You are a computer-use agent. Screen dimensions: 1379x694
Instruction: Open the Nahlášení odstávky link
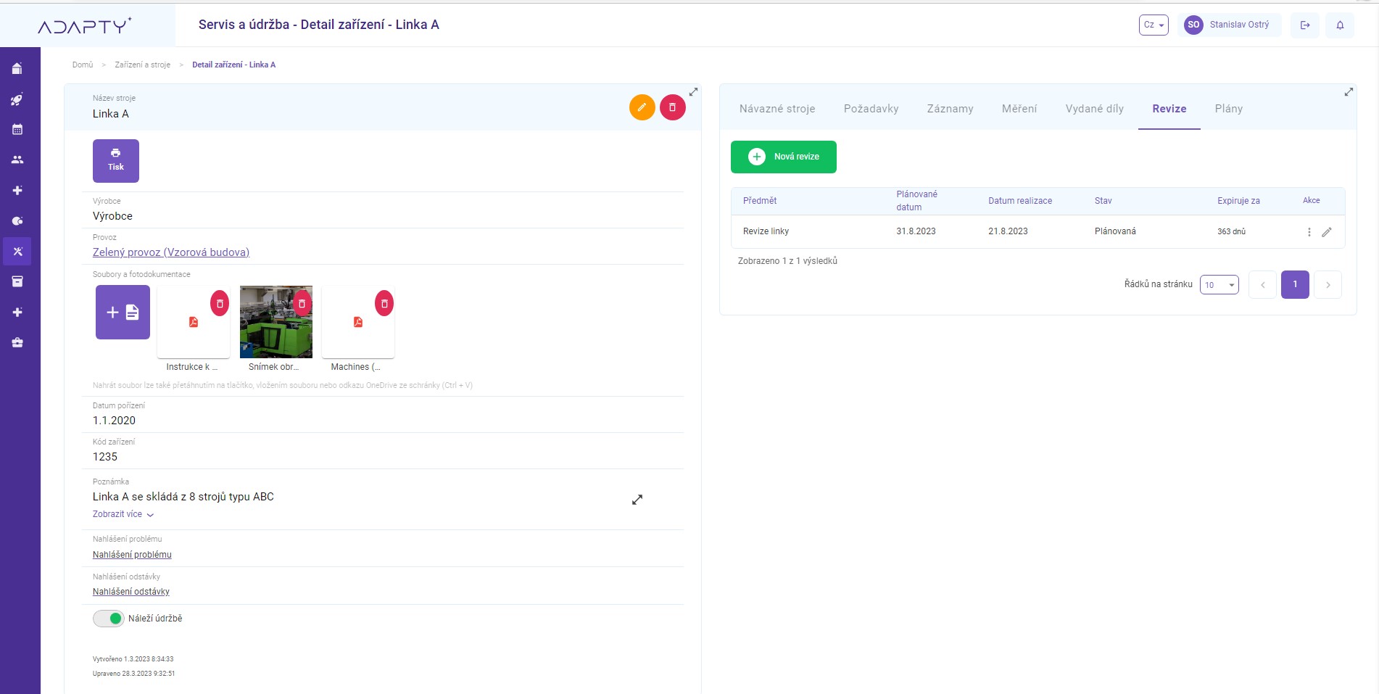[131, 592]
